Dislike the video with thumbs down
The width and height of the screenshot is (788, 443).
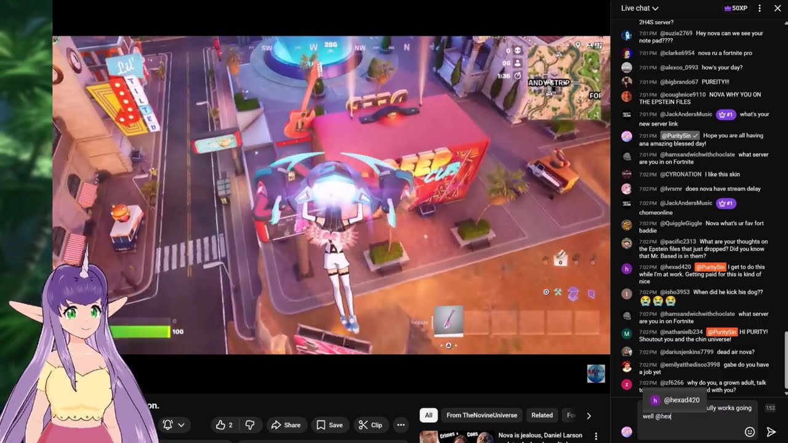tap(250, 425)
